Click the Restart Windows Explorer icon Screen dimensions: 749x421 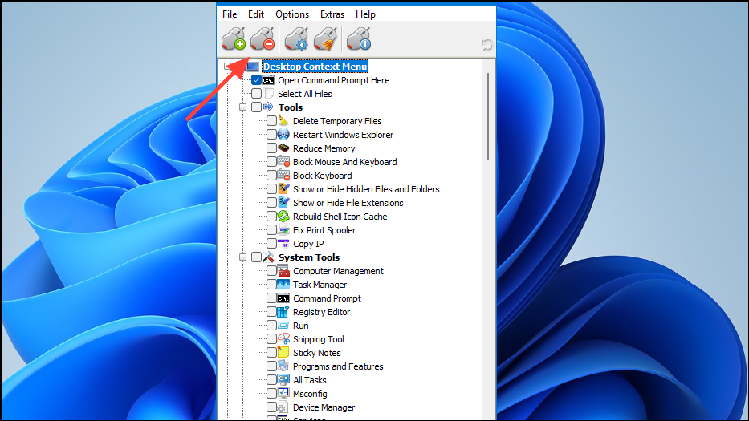tap(283, 135)
